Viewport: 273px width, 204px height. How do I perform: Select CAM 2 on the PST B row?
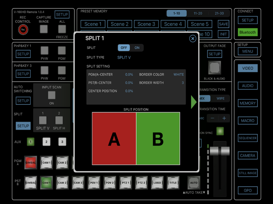click(62, 183)
